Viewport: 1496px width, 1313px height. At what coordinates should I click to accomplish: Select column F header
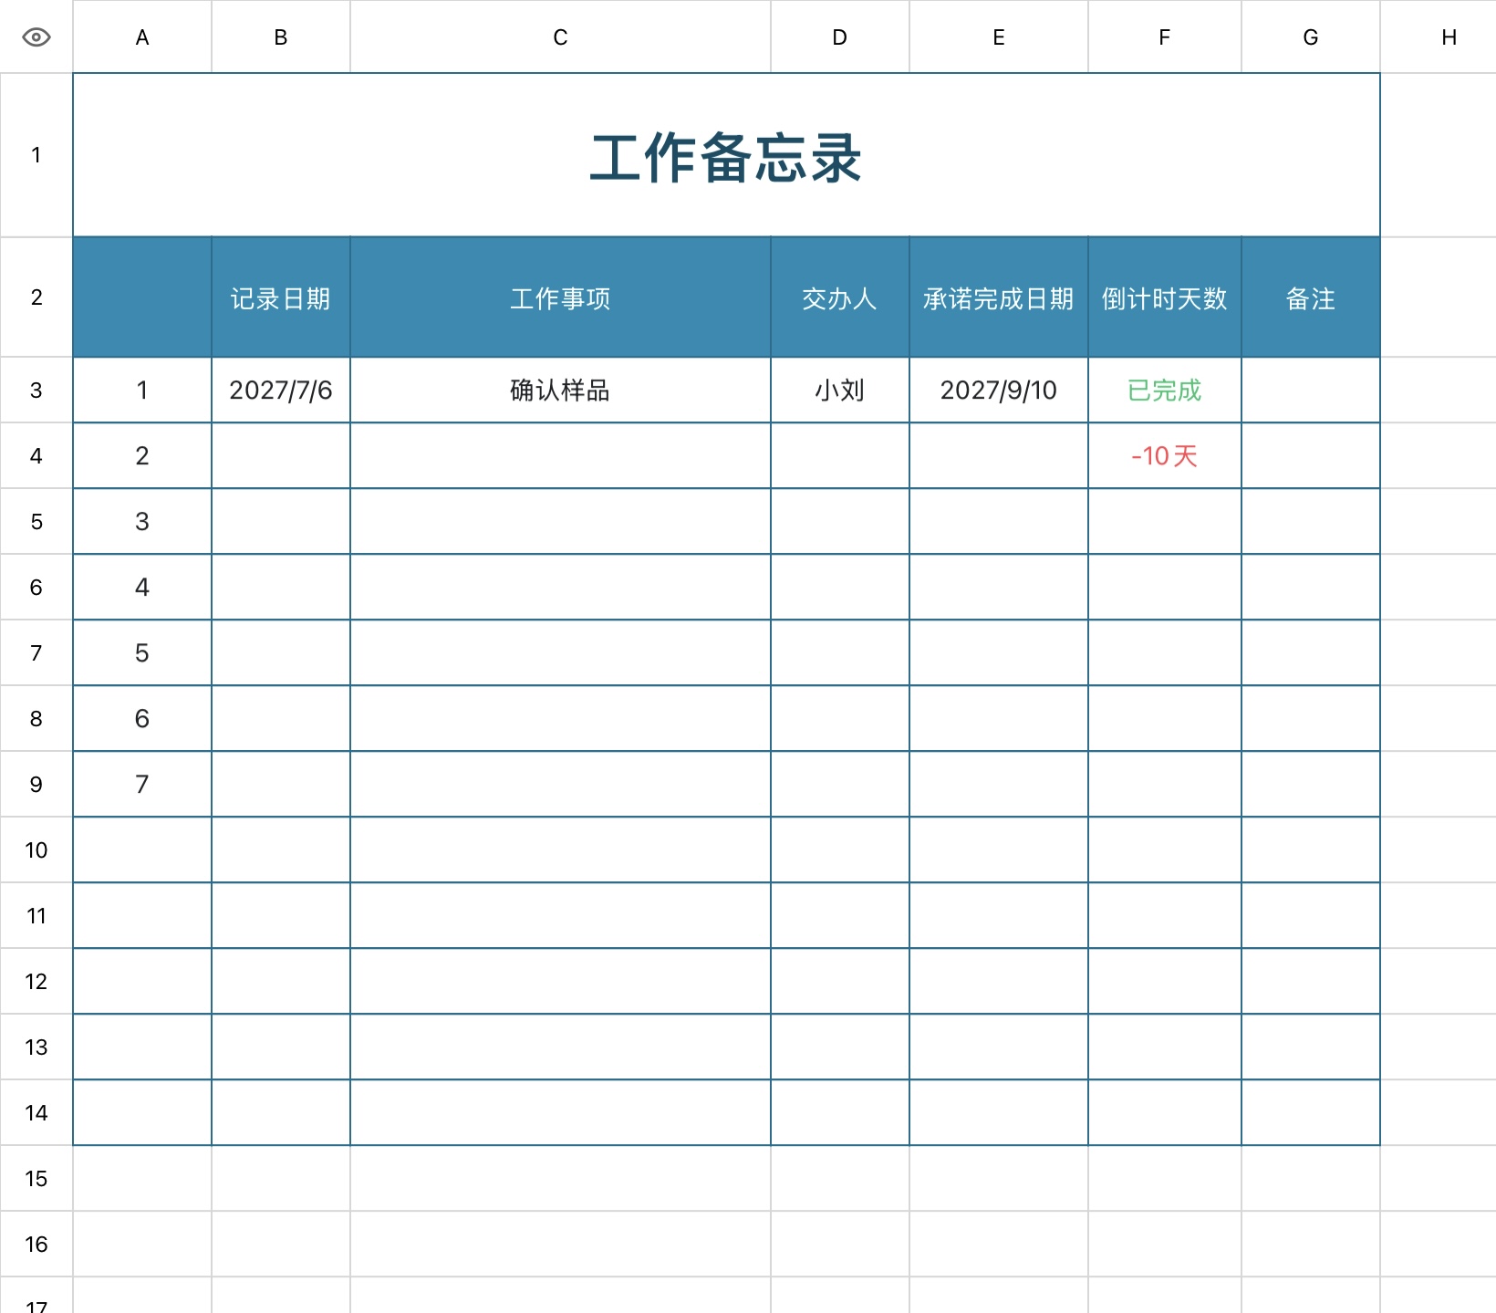(1165, 36)
